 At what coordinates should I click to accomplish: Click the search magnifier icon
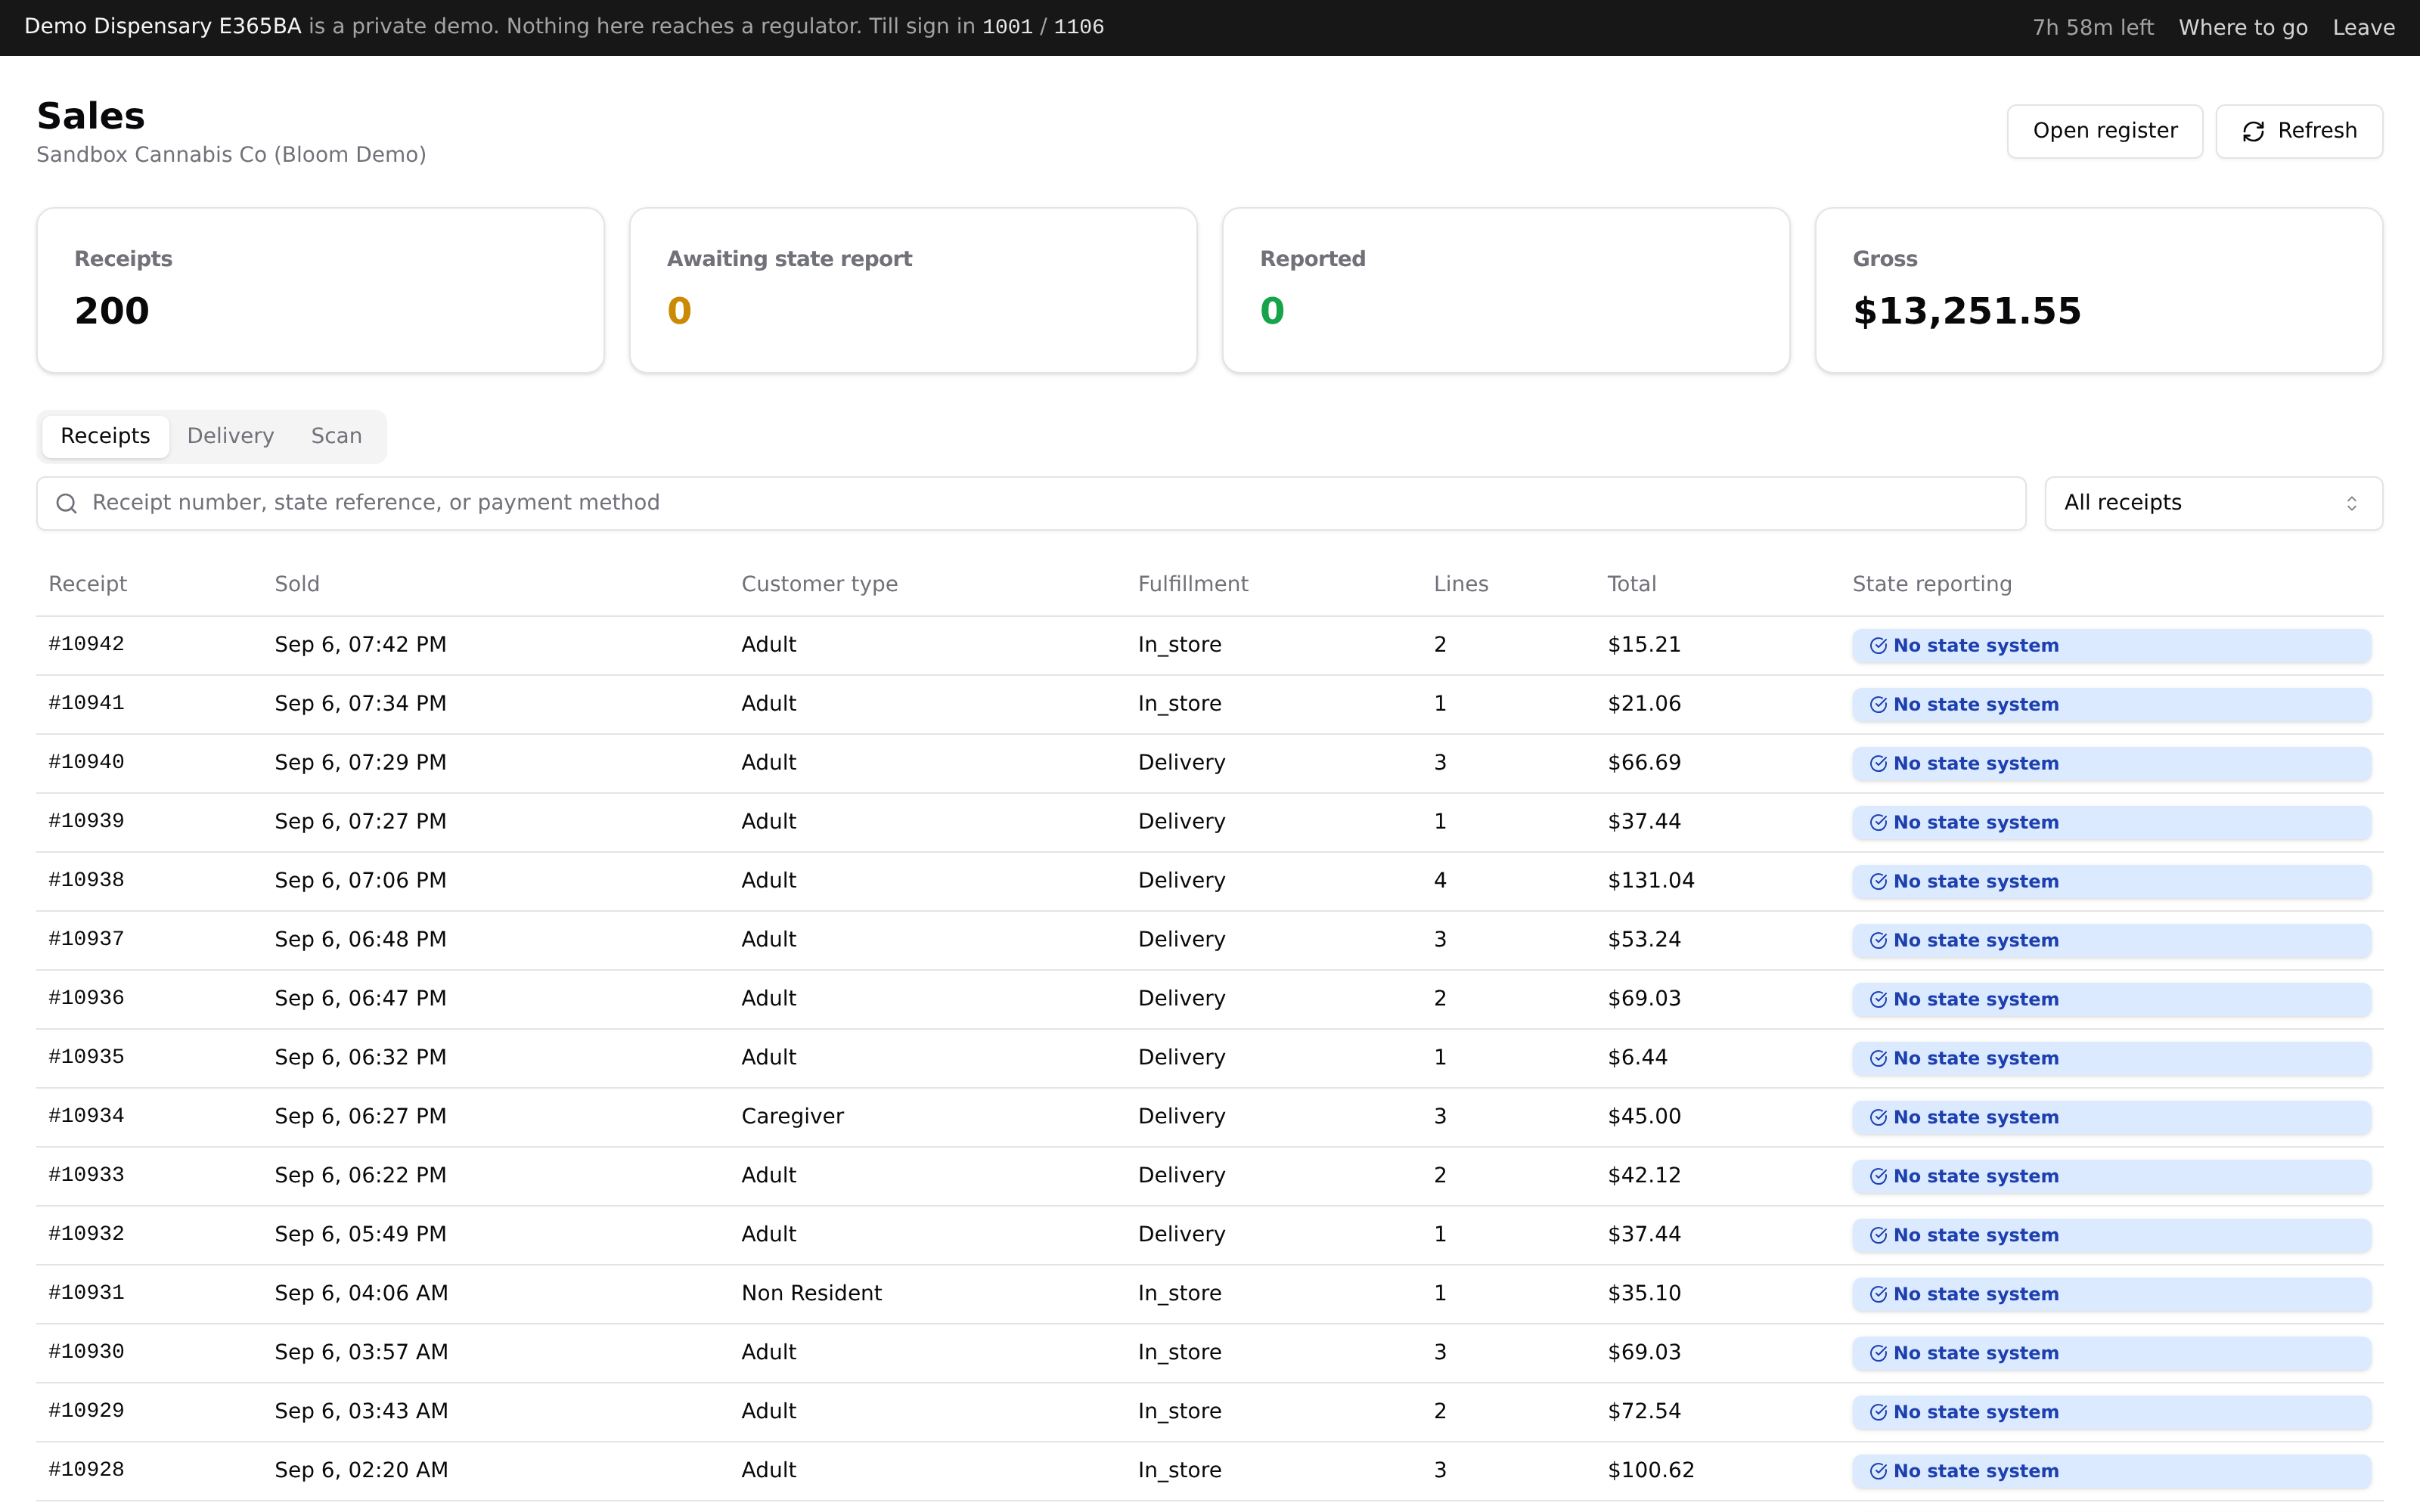pyautogui.click(x=66, y=503)
